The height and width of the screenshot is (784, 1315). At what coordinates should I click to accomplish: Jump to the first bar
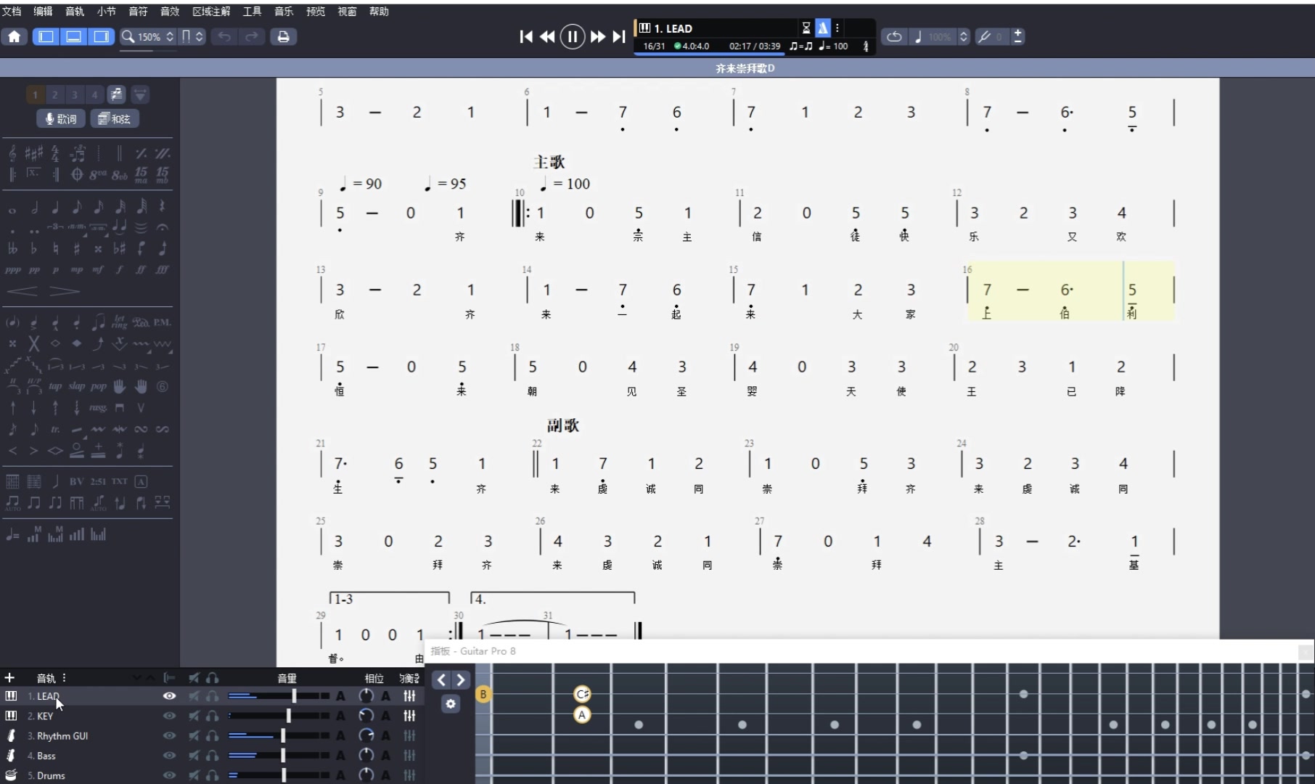click(526, 36)
